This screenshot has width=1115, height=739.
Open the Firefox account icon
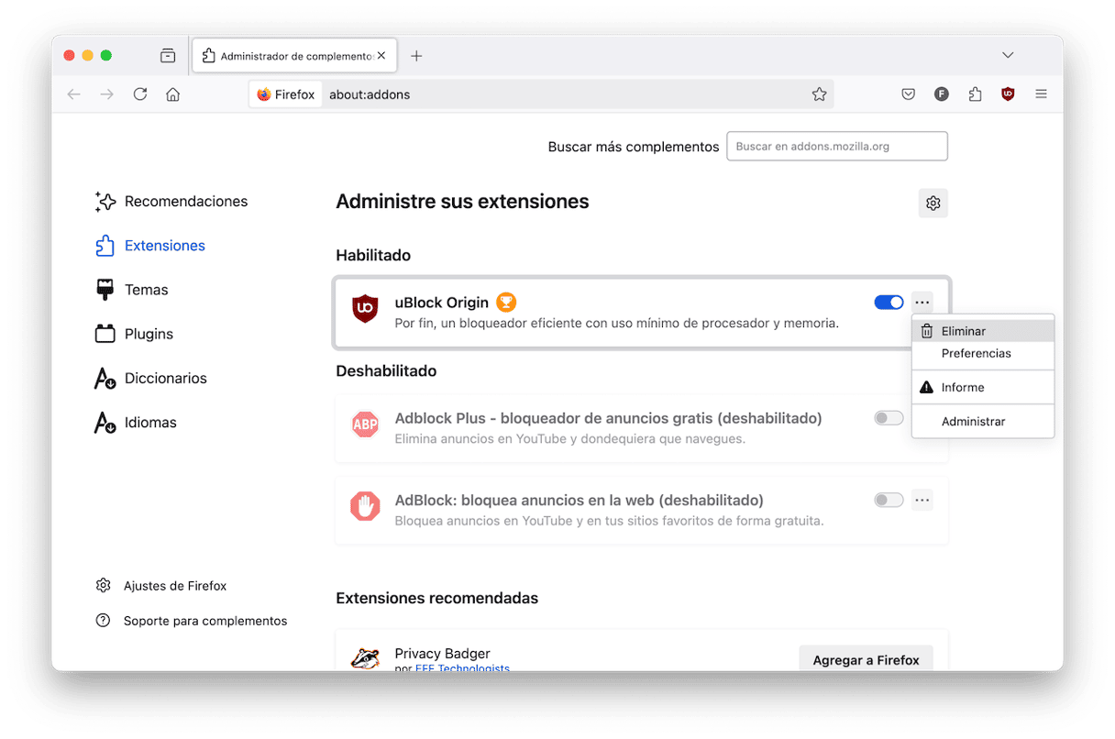(942, 94)
